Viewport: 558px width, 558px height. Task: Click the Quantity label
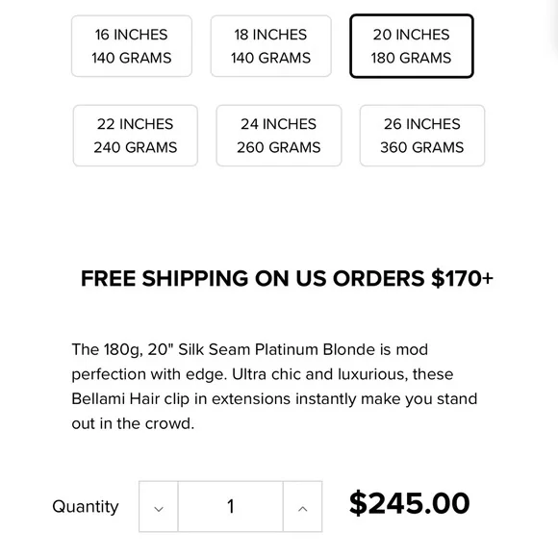[86, 506]
